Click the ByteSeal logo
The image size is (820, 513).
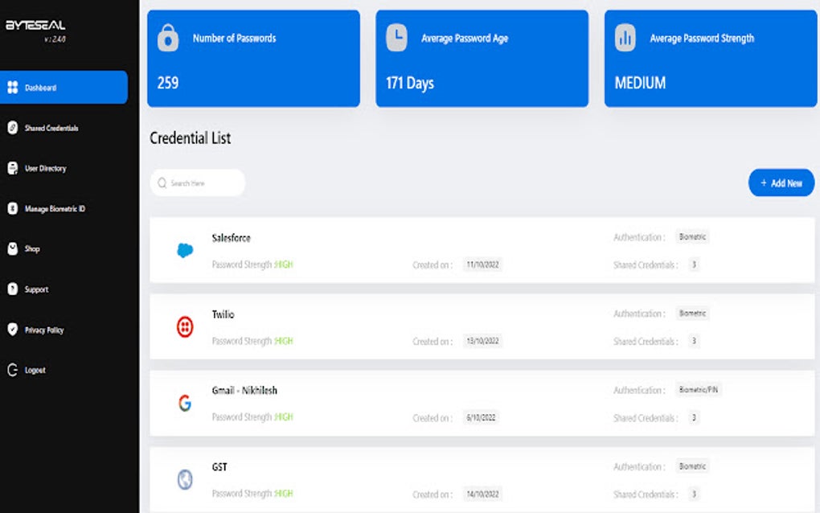(35, 25)
